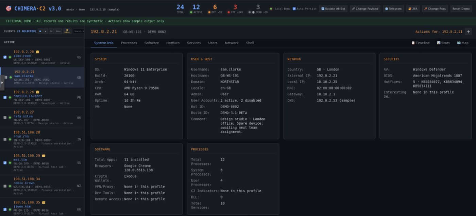
Task: Click the 'Windows 11 Enterprise' OS value
Action: pyautogui.click(x=146, y=70)
